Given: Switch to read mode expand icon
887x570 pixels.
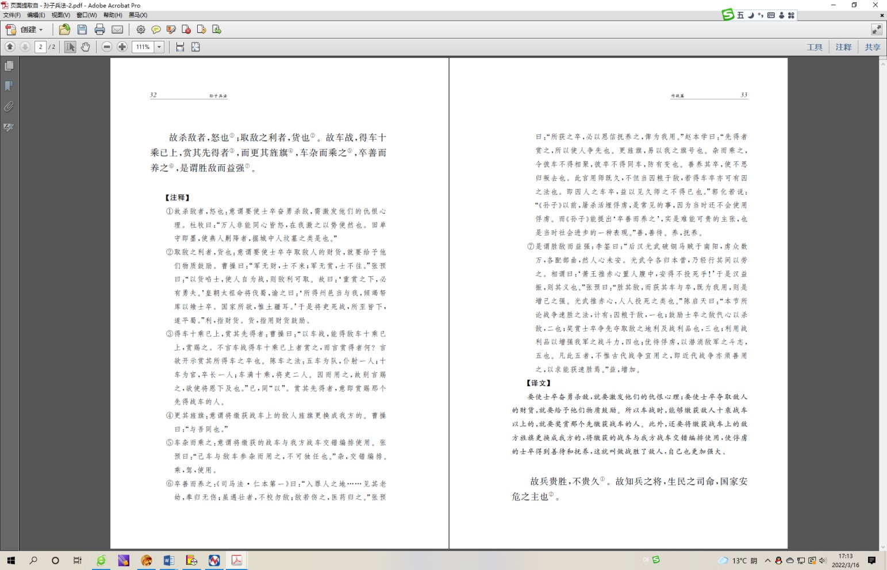Looking at the screenshot, I should [877, 29].
